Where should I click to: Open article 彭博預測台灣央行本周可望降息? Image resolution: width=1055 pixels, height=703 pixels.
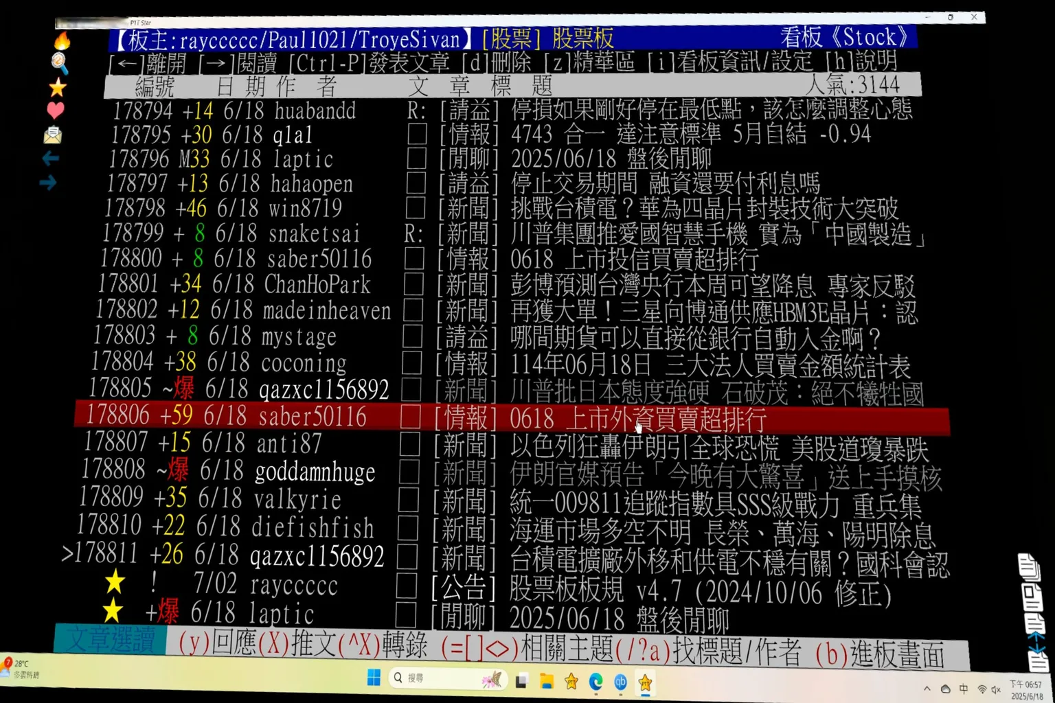click(713, 285)
